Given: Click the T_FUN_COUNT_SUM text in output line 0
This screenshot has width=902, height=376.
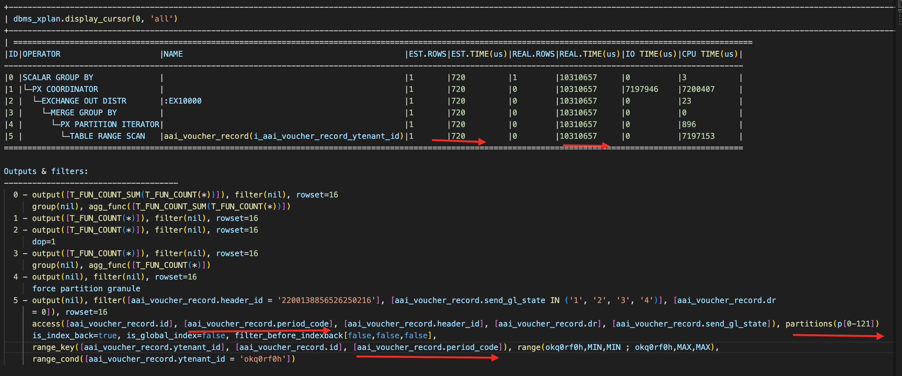Looking at the screenshot, I should pos(105,195).
